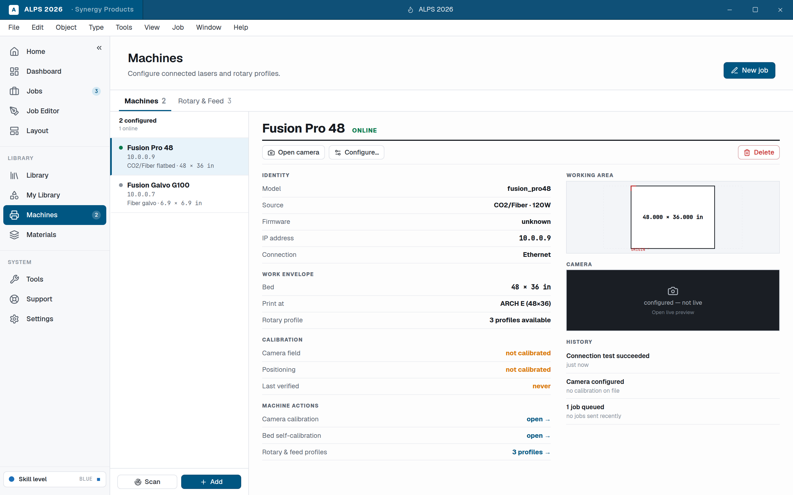
Task: Click the Materials layers icon
Action: tap(14, 235)
